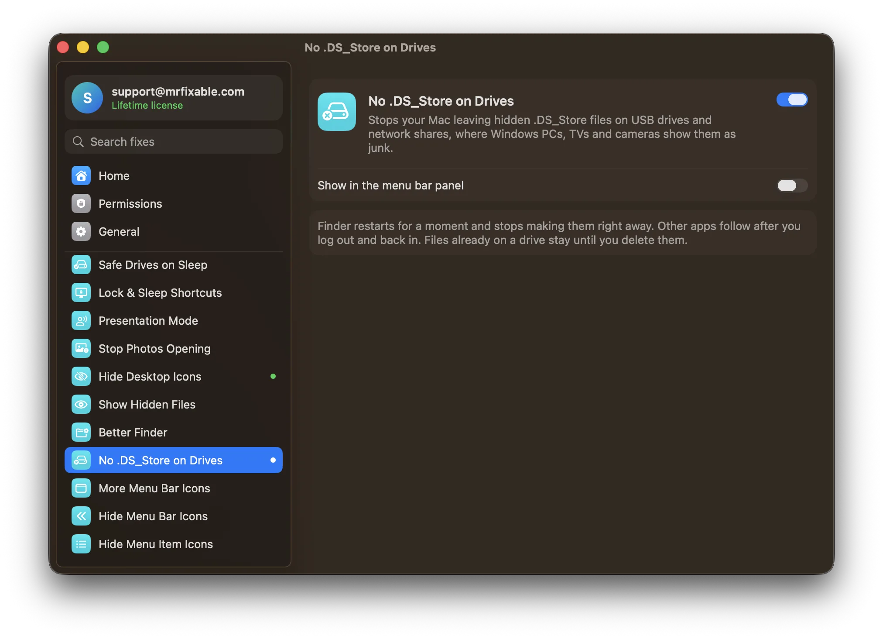Click the Lock & Sleep Shortcuts icon
Screen dimensions: 883x639
(81, 292)
